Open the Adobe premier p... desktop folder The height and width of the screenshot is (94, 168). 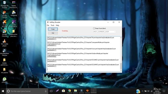[x=4, y=62]
